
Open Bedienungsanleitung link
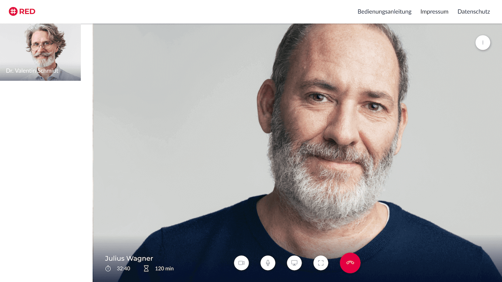click(385, 11)
